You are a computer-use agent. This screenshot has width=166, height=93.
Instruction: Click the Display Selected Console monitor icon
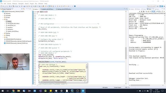[159, 11]
